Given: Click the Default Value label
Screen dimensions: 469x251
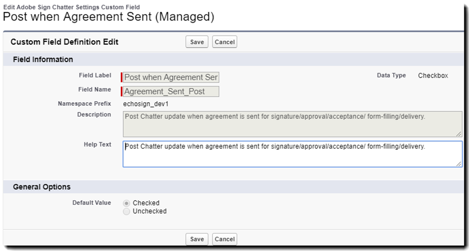Looking at the screenshot, I should click(92, 202).
